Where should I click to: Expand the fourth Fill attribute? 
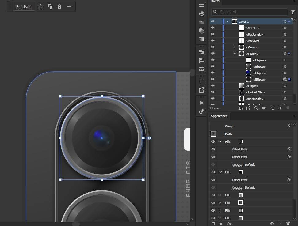pos(220,203)
